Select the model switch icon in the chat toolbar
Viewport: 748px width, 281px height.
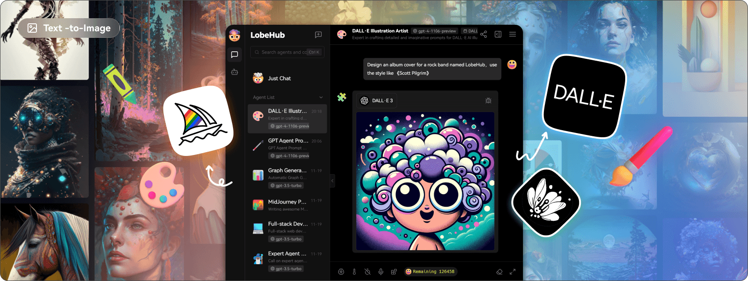[341, 272]
